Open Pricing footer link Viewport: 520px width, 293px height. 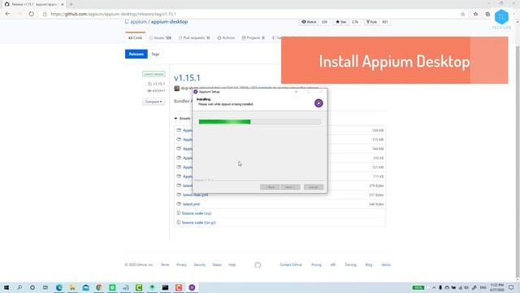[316, 265]
